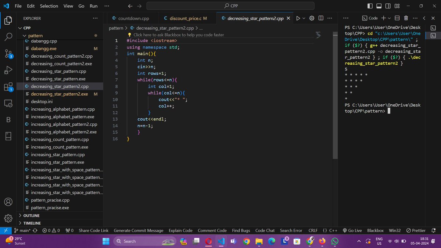
Task: Kill the active terminal with the trash icon
Action: [405, 18]
